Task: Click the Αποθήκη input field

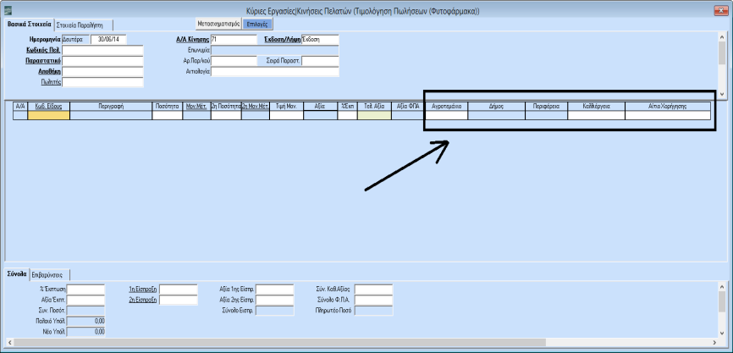Action: 102,72
